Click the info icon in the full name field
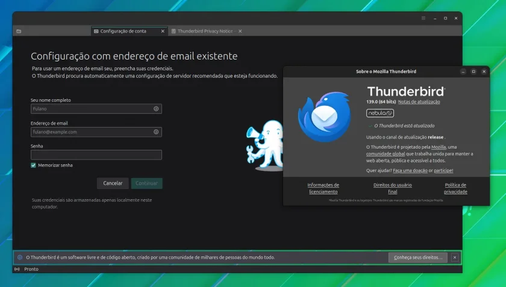506x287 pixels. pyautogui.click(x=156, y=109)
